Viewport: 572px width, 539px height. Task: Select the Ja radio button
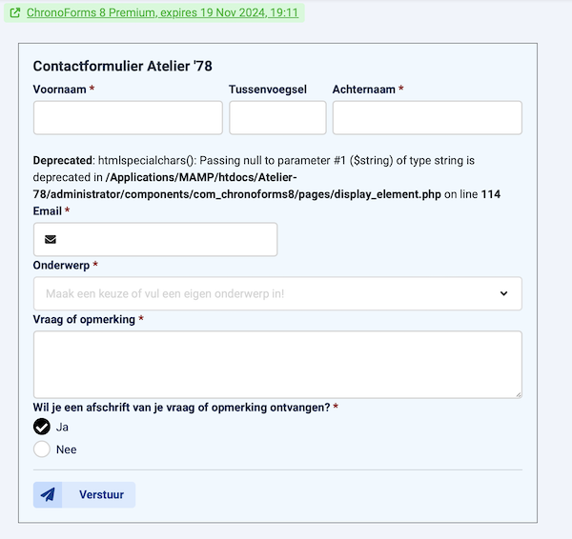click(x=42, y=427)
